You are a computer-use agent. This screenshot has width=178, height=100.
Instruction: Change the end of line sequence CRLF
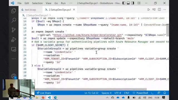(x=127, y=93)
